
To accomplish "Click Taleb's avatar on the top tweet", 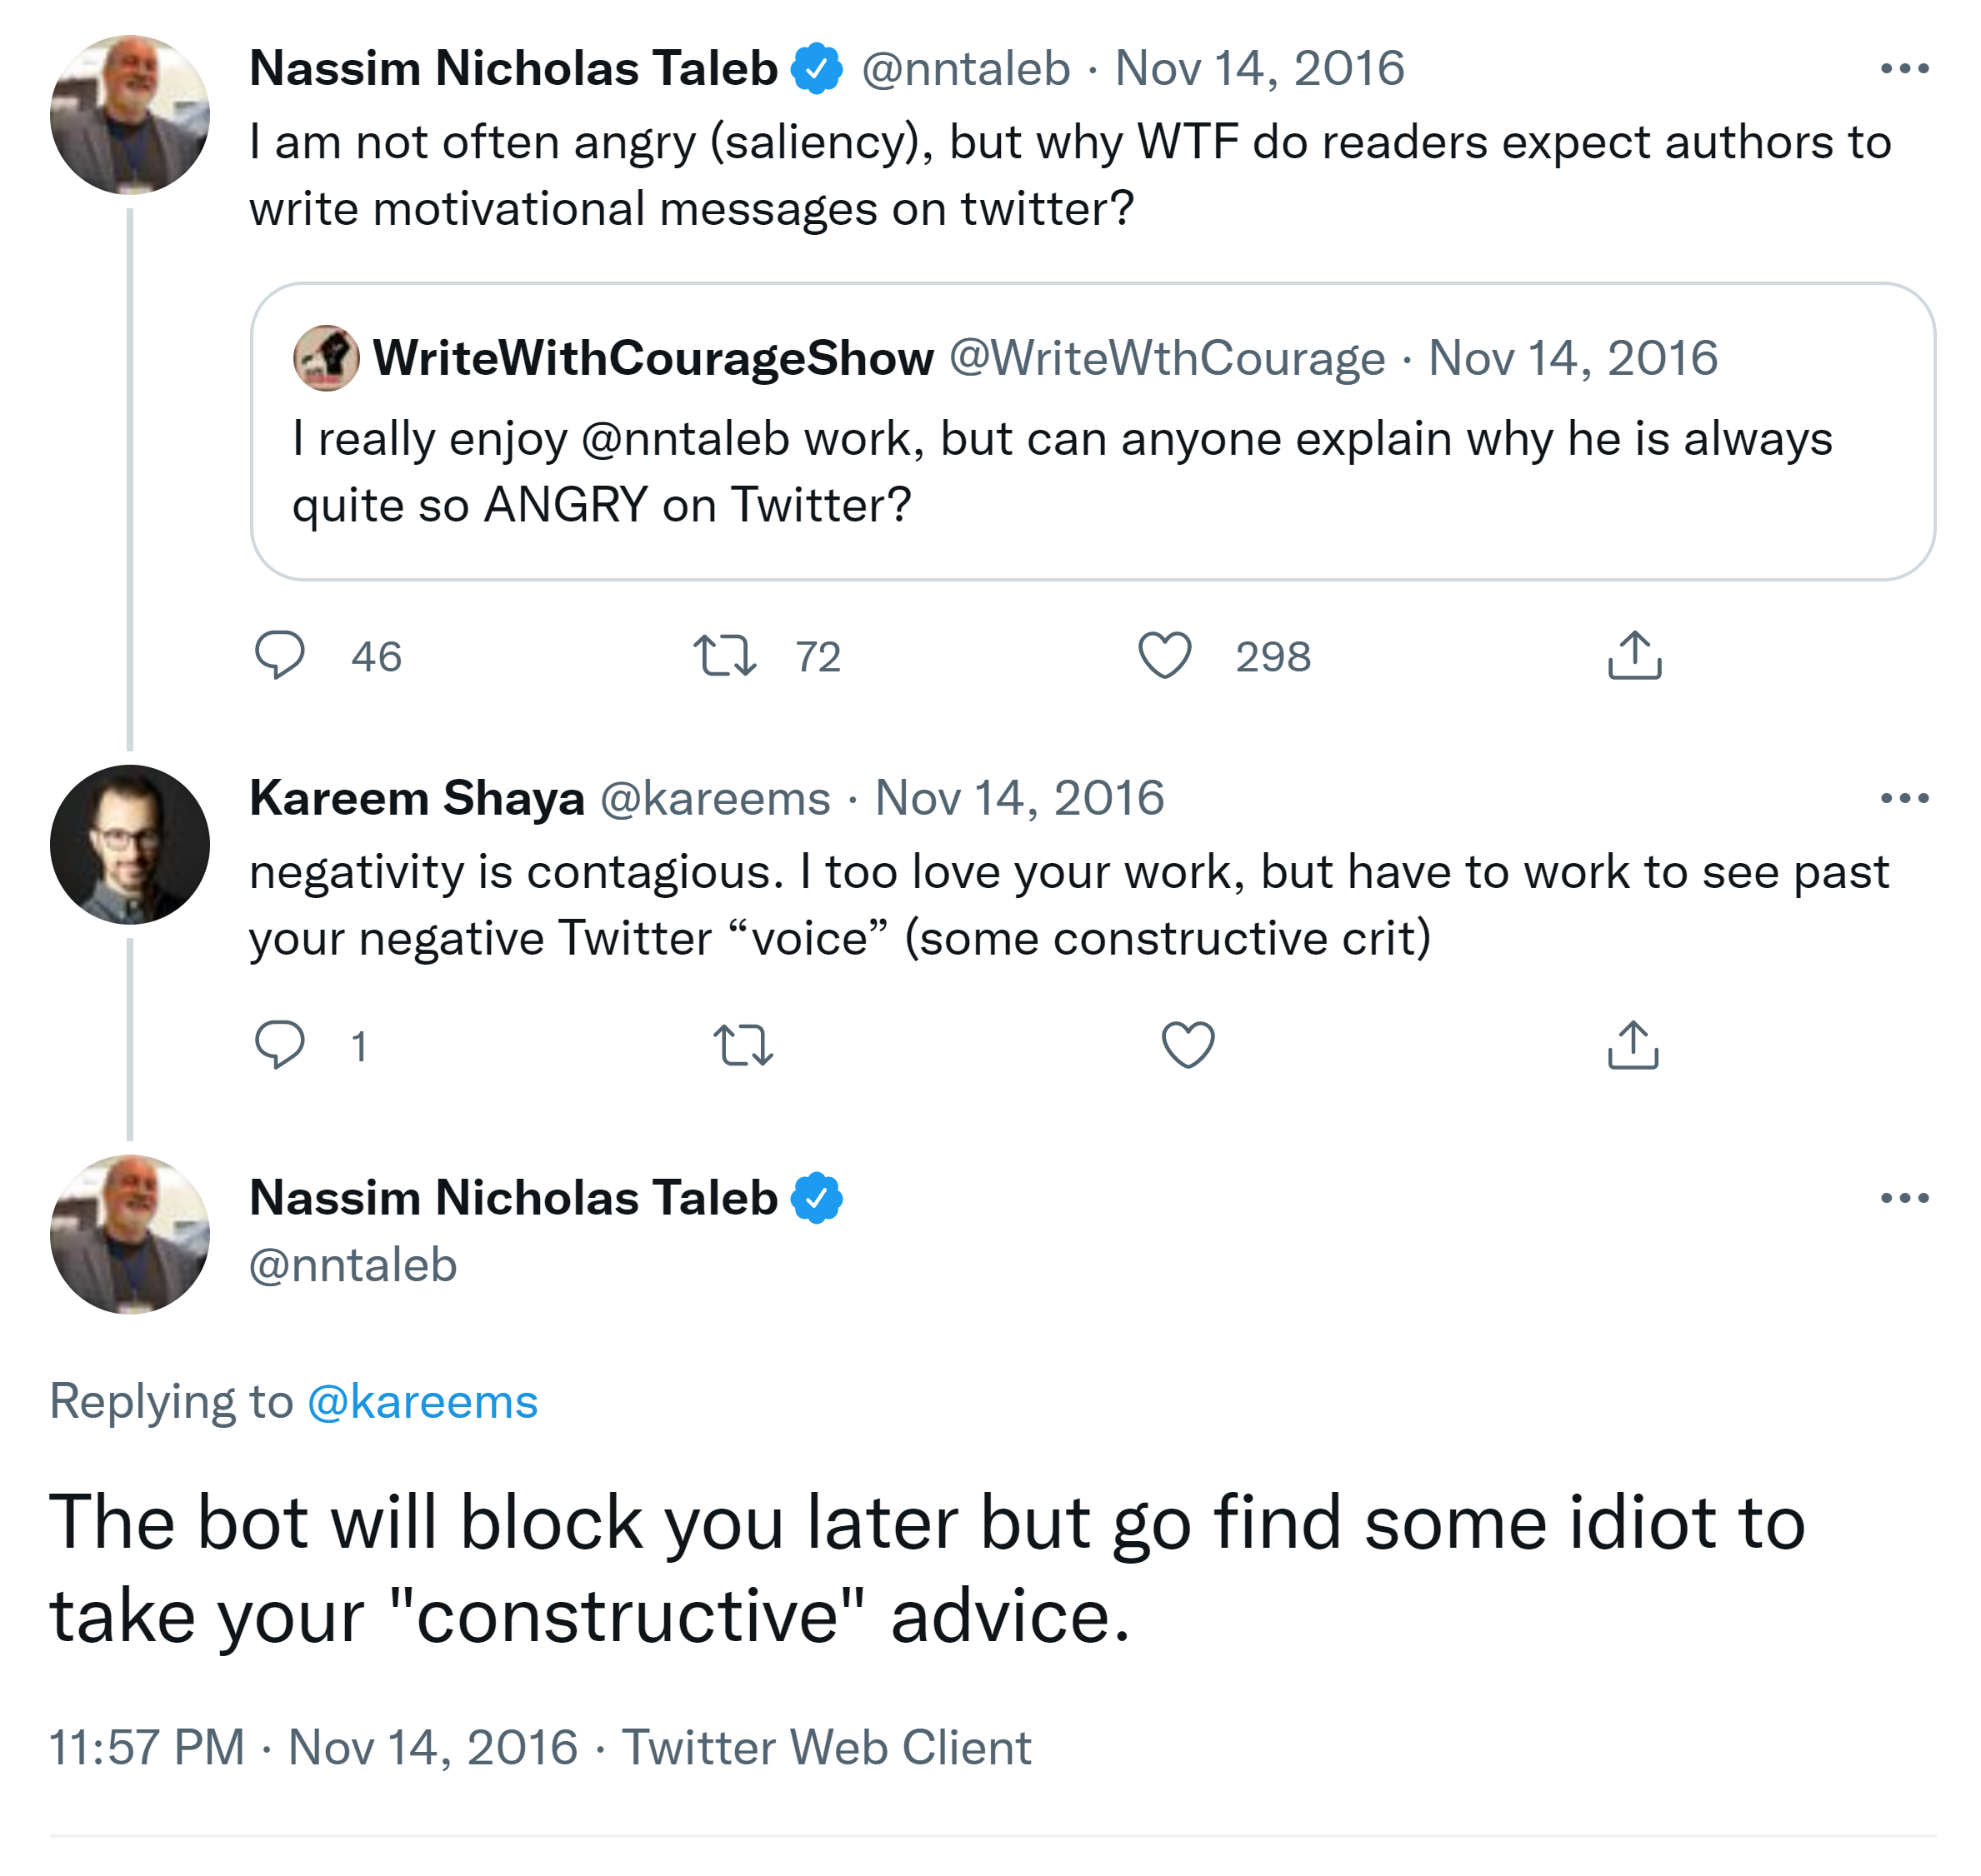I will [x=130, y=115].
